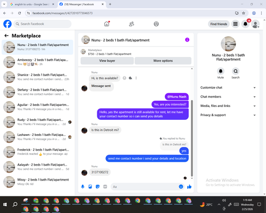Screen dimensions: 266x213
Task: Click the View buyer button
Action: click(x=107, y=61)
